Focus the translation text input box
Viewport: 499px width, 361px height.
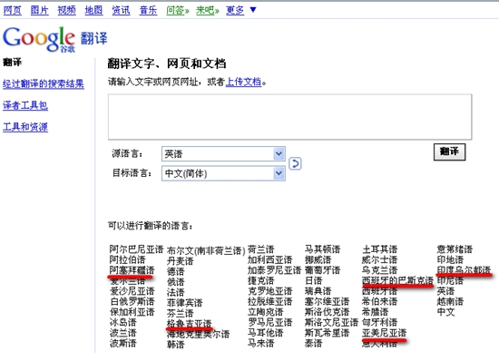click(x=290, y=117)
